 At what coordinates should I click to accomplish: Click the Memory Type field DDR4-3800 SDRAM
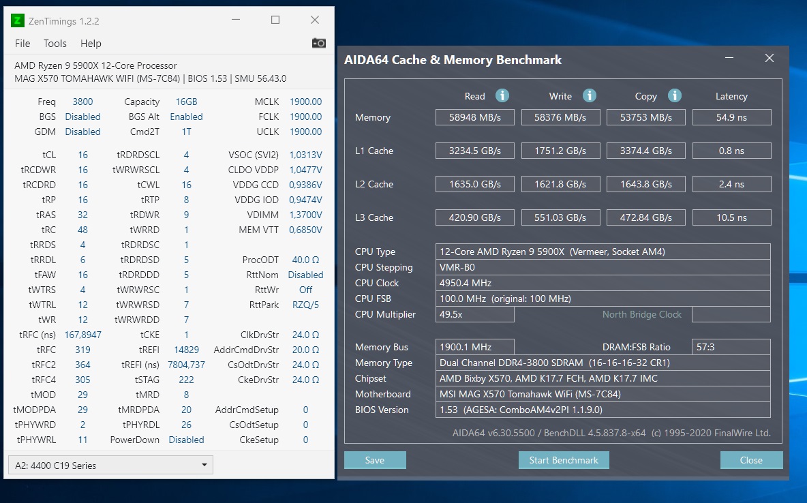(x=603, y=363)
